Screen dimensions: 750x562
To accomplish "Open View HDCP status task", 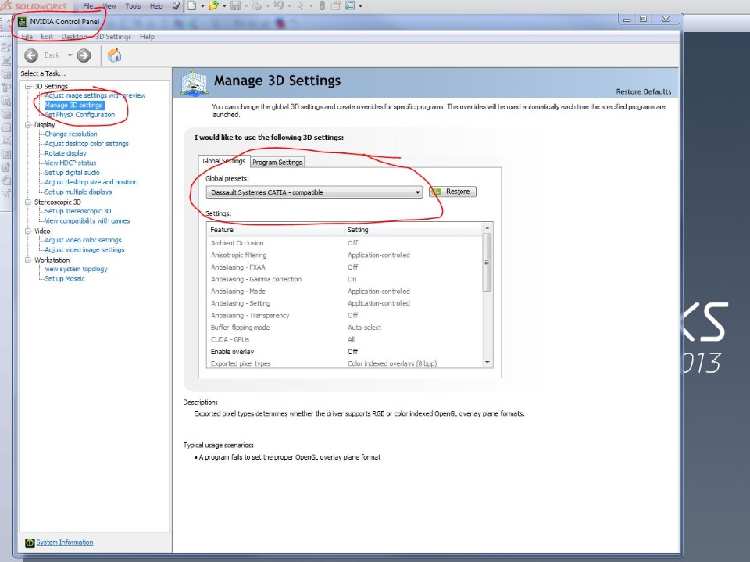I will 70,163.
